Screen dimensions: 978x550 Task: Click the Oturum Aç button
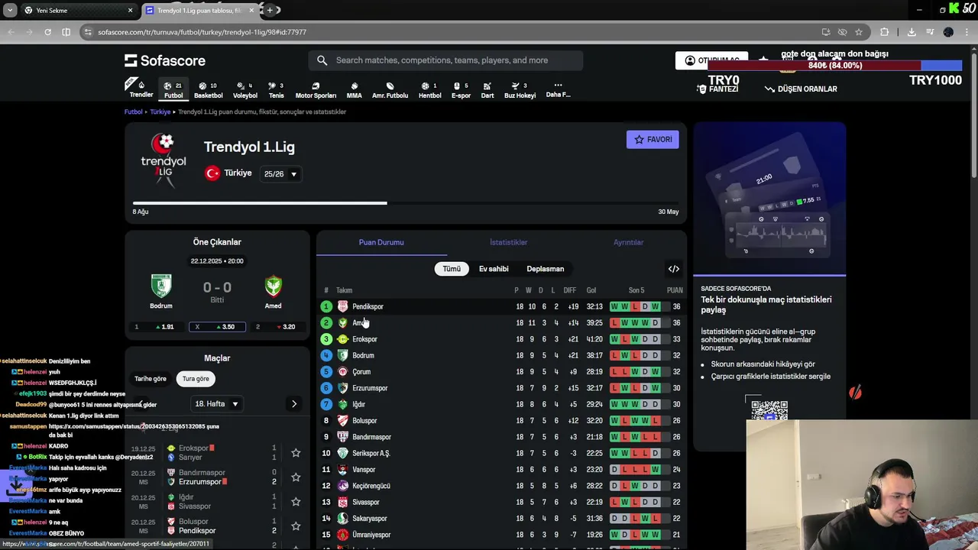tap(711, 60)
